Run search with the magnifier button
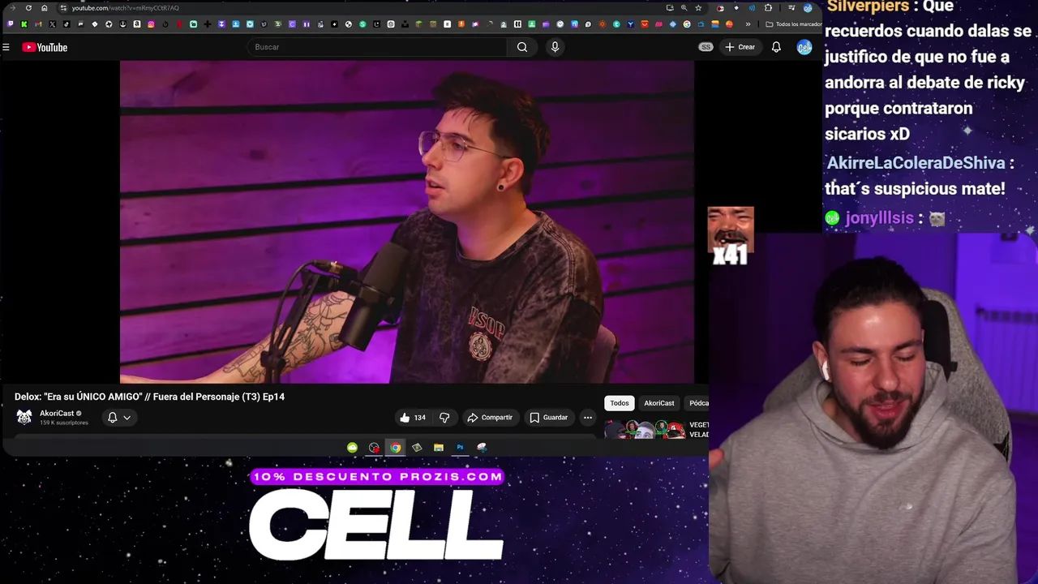 point(522,47)
